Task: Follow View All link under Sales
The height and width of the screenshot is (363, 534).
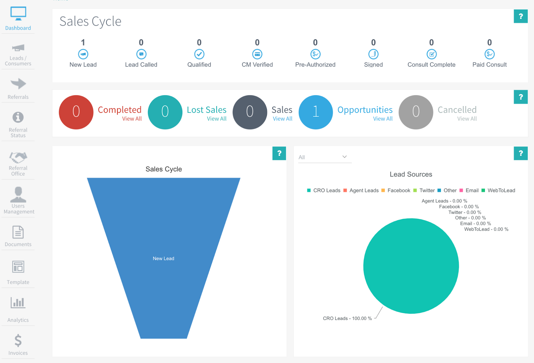Action: (x=283, y=119)
